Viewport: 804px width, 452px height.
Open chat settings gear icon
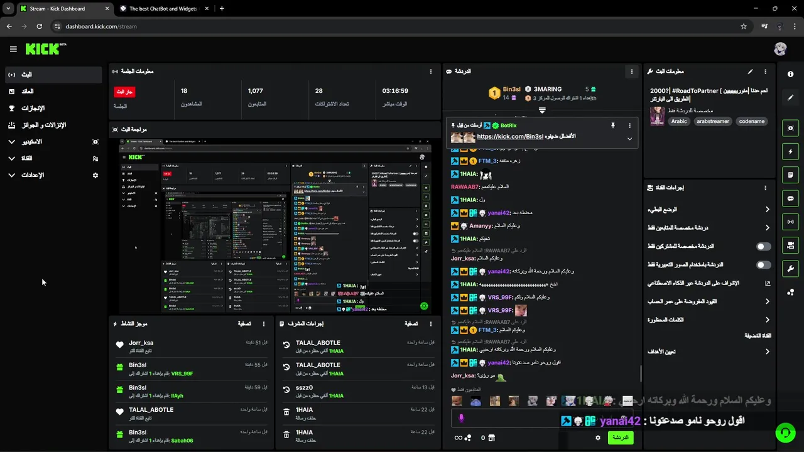tap(598, 438)
